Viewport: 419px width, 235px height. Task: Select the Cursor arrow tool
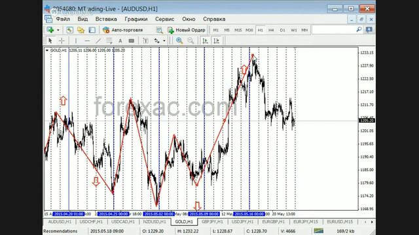point(50,40)
